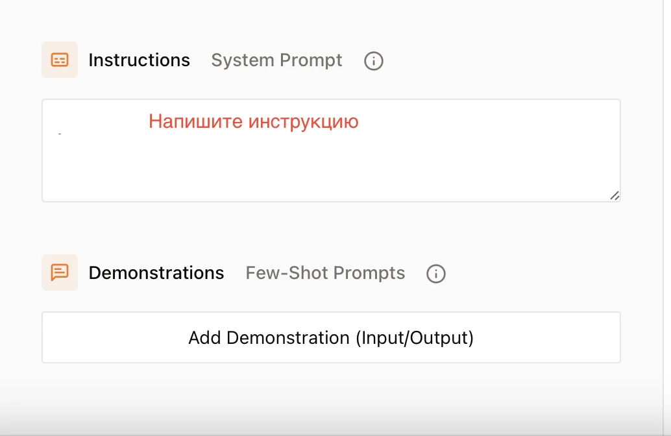This screenshot has width=671, height=436.
Task: Add a new Input/Output demonstration
Action: (331, 337)
